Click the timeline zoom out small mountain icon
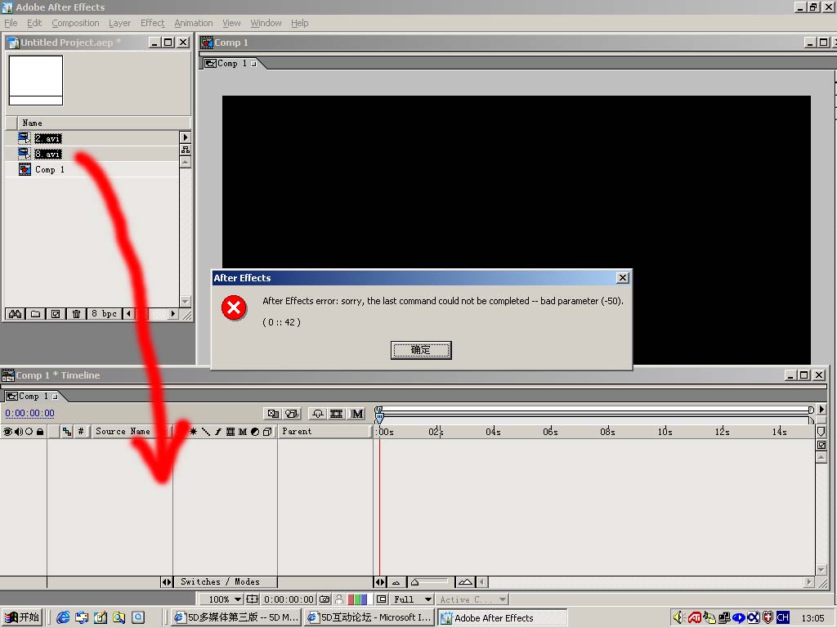Image resolution: width=837 pixels, height=628 pixels. click(x=396, y=582)
